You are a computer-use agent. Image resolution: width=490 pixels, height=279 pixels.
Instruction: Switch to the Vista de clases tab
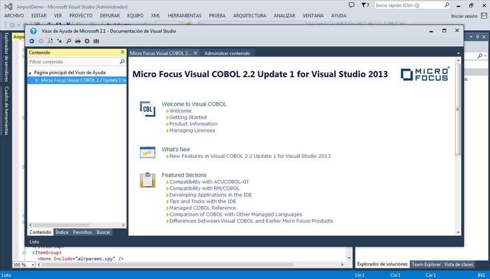(459, 264)
